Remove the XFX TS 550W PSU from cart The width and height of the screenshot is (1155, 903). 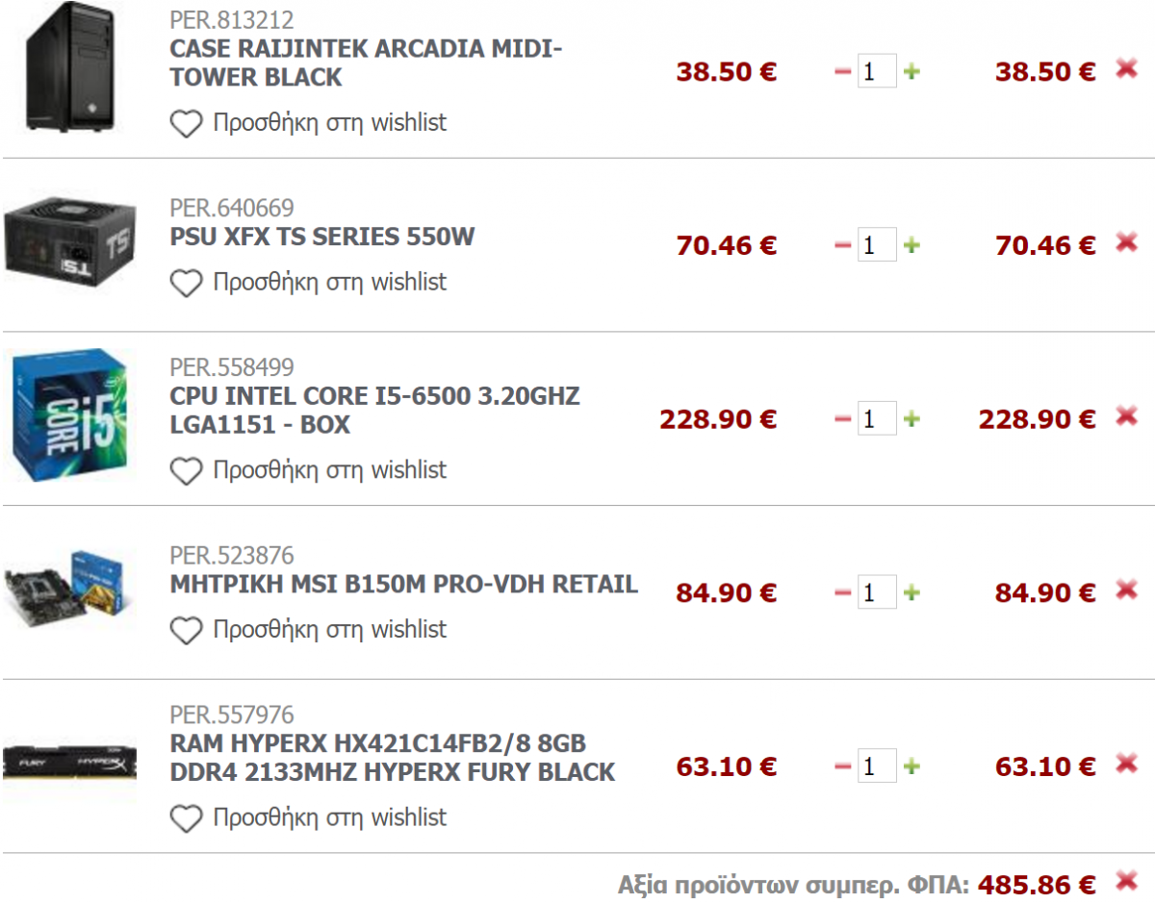[x=1126, y=242]
